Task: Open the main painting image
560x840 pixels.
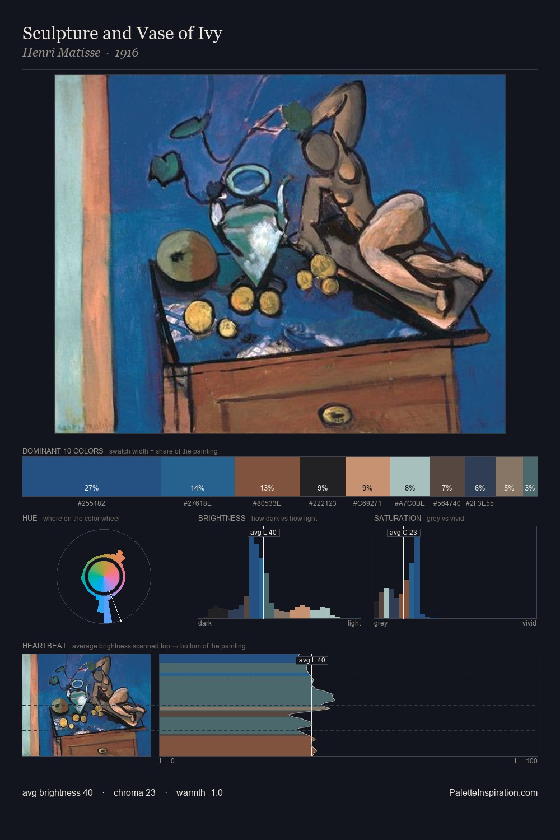Action: [280, 254]
